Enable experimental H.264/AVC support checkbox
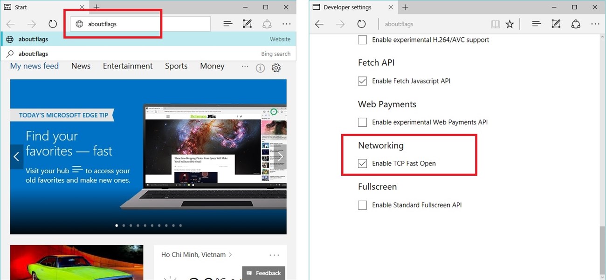 pyautogui.click(x=362, y=40)
